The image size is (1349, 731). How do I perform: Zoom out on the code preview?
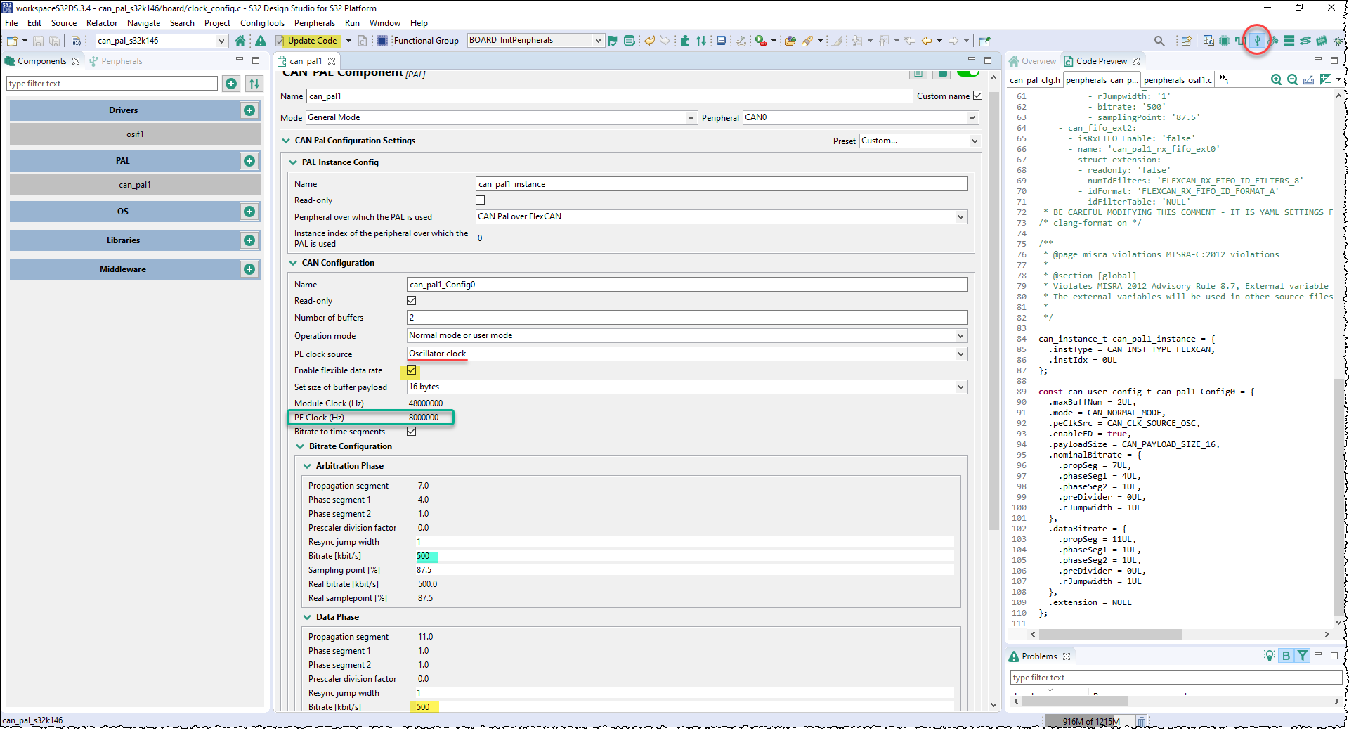click(x=1293, y=79)
